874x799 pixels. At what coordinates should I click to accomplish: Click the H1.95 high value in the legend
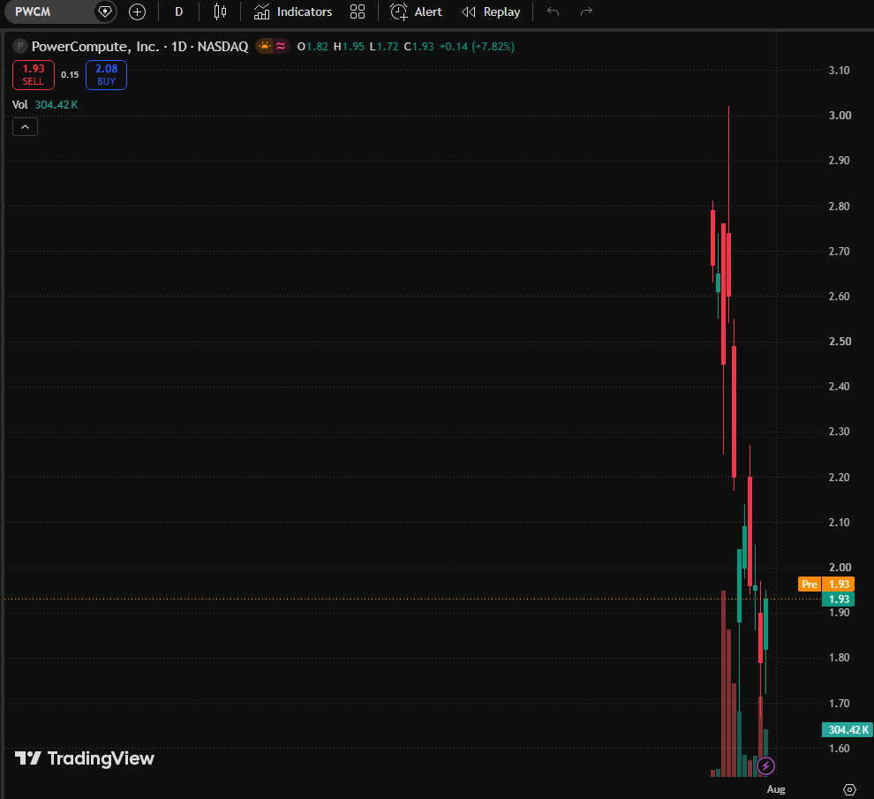349,46
